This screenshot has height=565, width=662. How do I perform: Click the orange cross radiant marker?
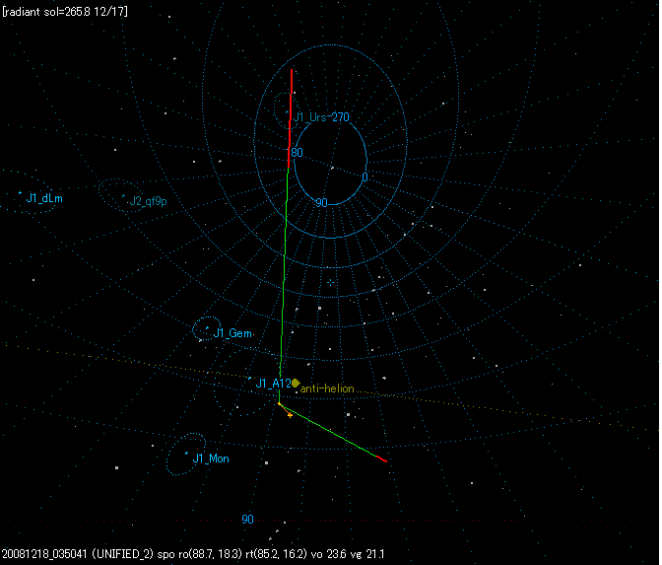pyautogui.click(x=290, y=415)
